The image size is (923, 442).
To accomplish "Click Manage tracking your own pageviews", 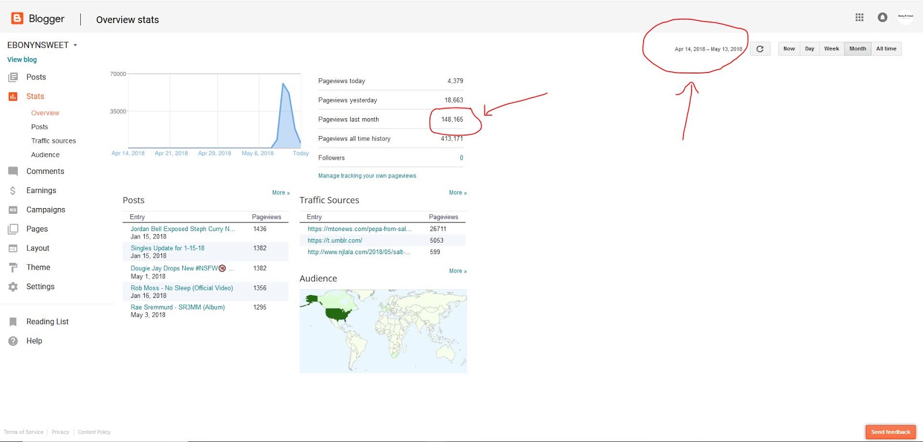I will click(367, 176).
